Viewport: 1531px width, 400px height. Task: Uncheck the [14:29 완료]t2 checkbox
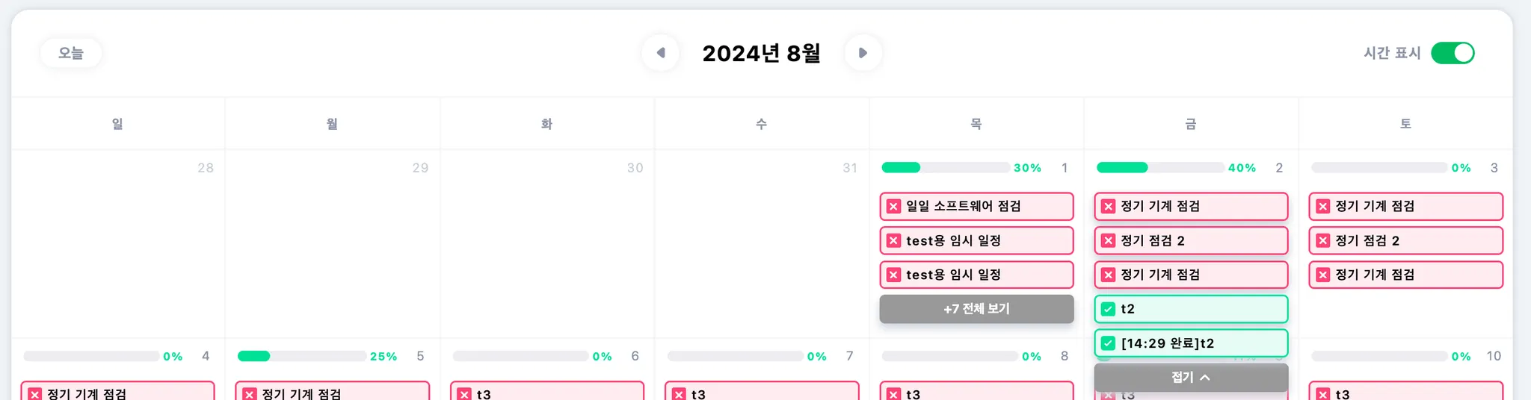point(1108,343)
